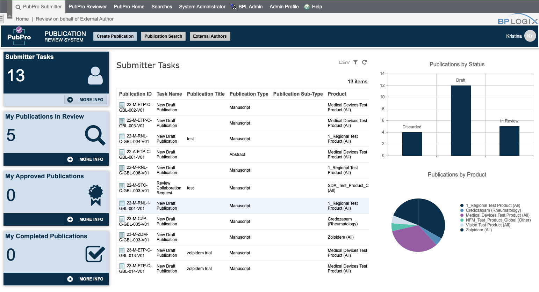Open the Searches menu
This screenshot has height=292, width=539.
click(161, 6)
